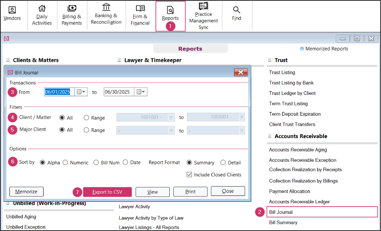Screen dimensions: 381x231
Task: Sort by Numeric
Action: point(65,163)
